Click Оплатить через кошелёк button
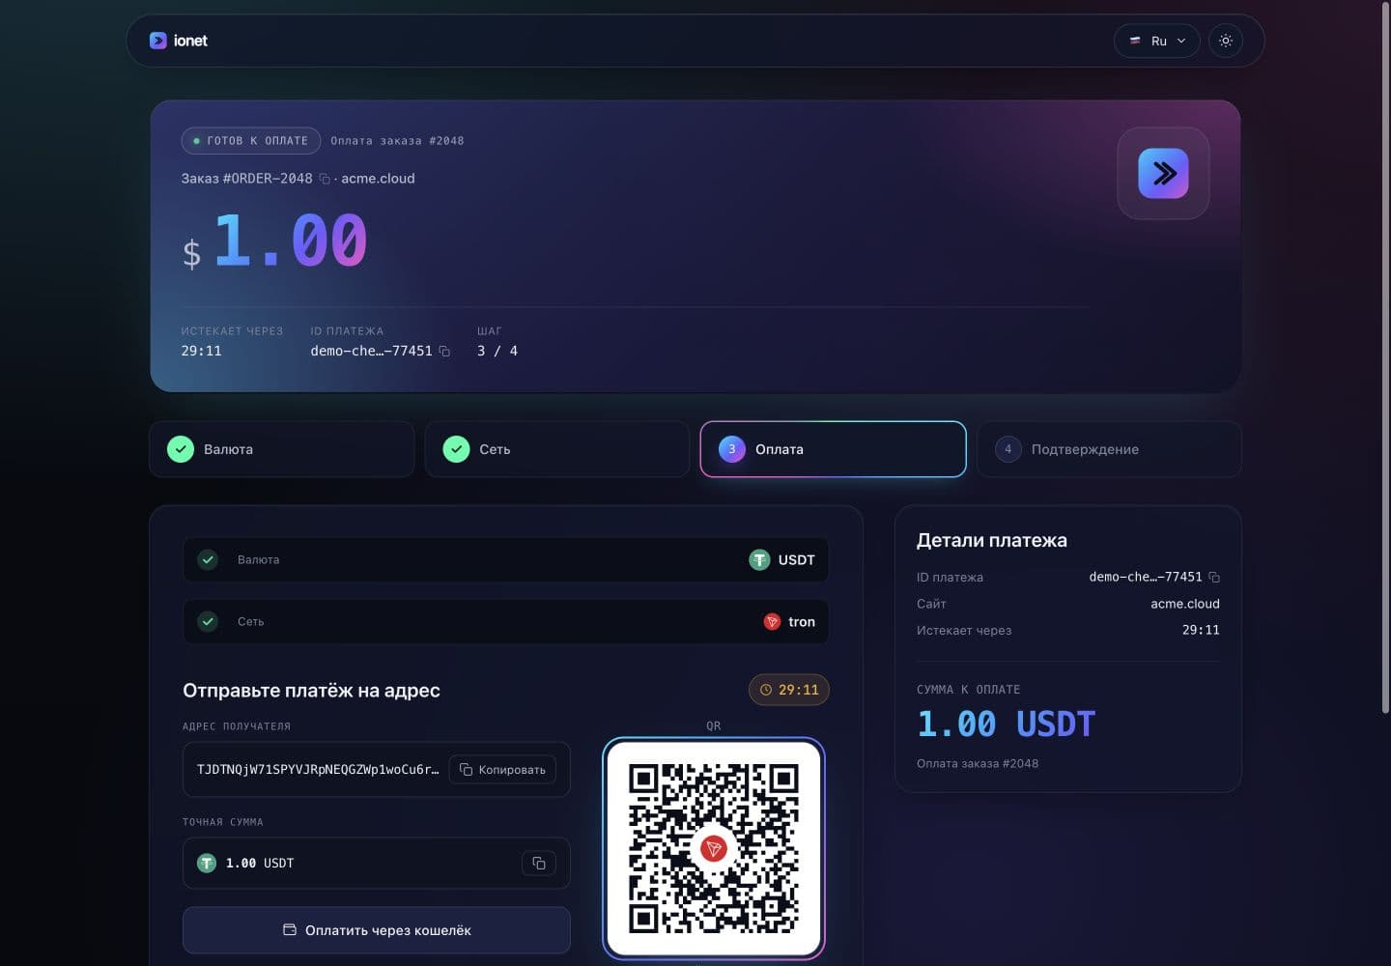 point(377,930)
